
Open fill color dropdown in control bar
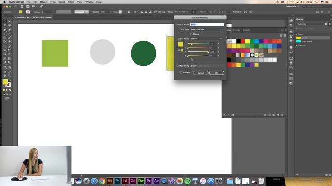click(24, 12)
